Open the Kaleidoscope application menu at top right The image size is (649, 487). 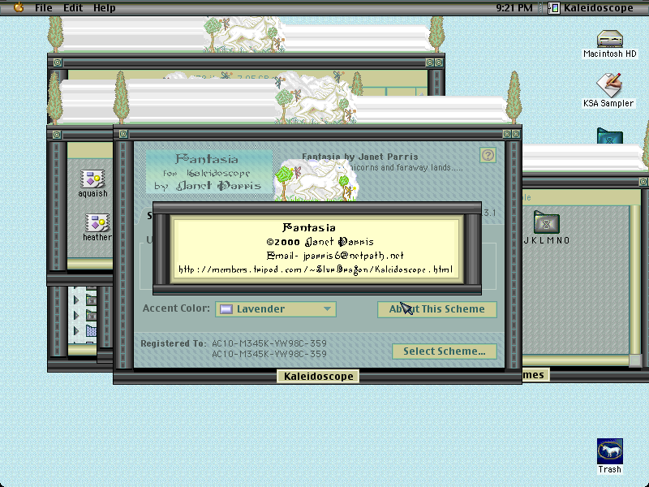pyautogui.click(x=591, y=8)
